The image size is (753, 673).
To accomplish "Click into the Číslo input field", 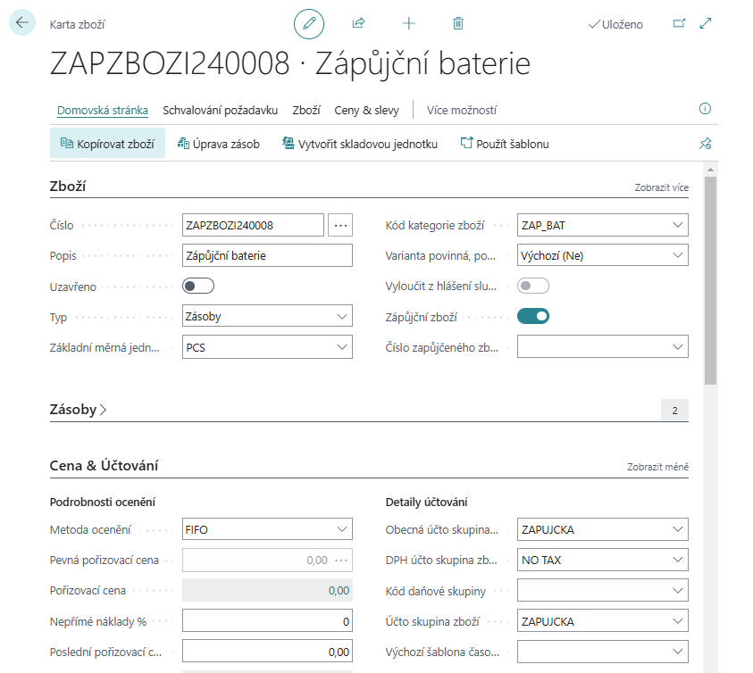I will pyautogui.click(x=253, y=225).
